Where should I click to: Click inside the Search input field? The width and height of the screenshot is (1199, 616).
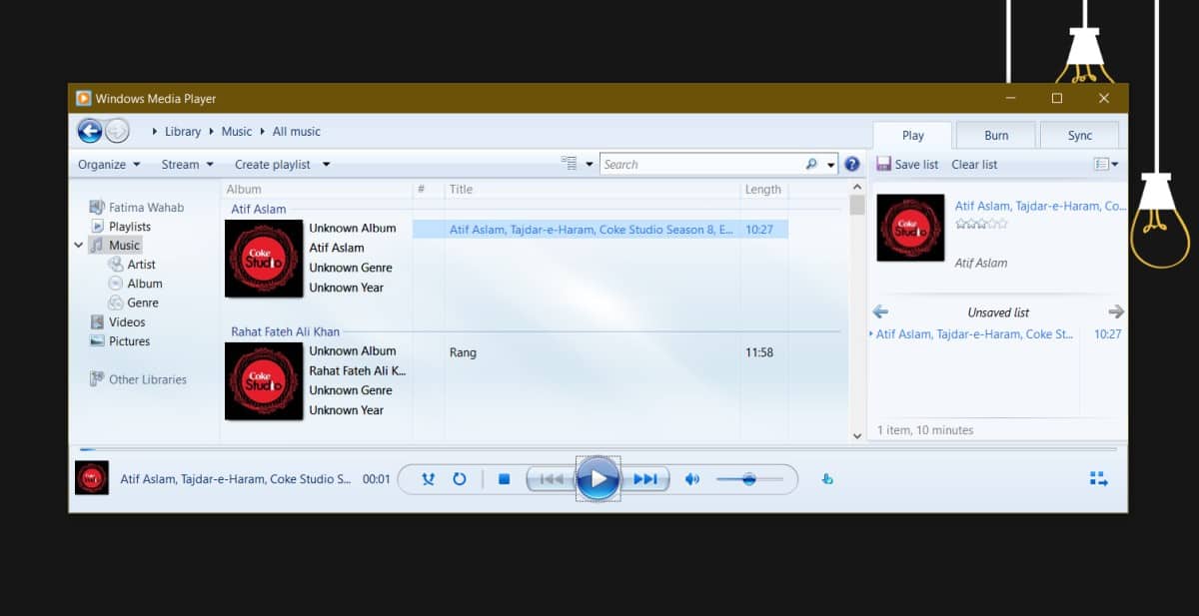coord(701,165)
